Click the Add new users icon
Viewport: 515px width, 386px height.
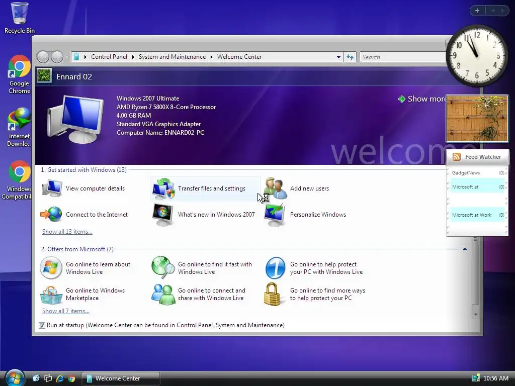click(x=275, y=188)
